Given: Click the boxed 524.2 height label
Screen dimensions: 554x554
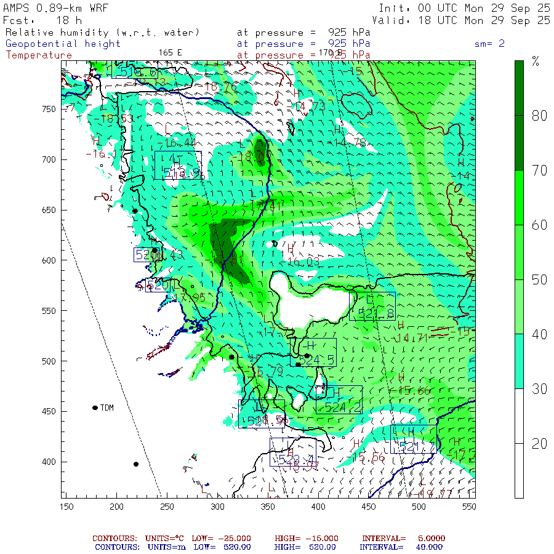Looking at the screenshot, I should click(x=339, y=400).
